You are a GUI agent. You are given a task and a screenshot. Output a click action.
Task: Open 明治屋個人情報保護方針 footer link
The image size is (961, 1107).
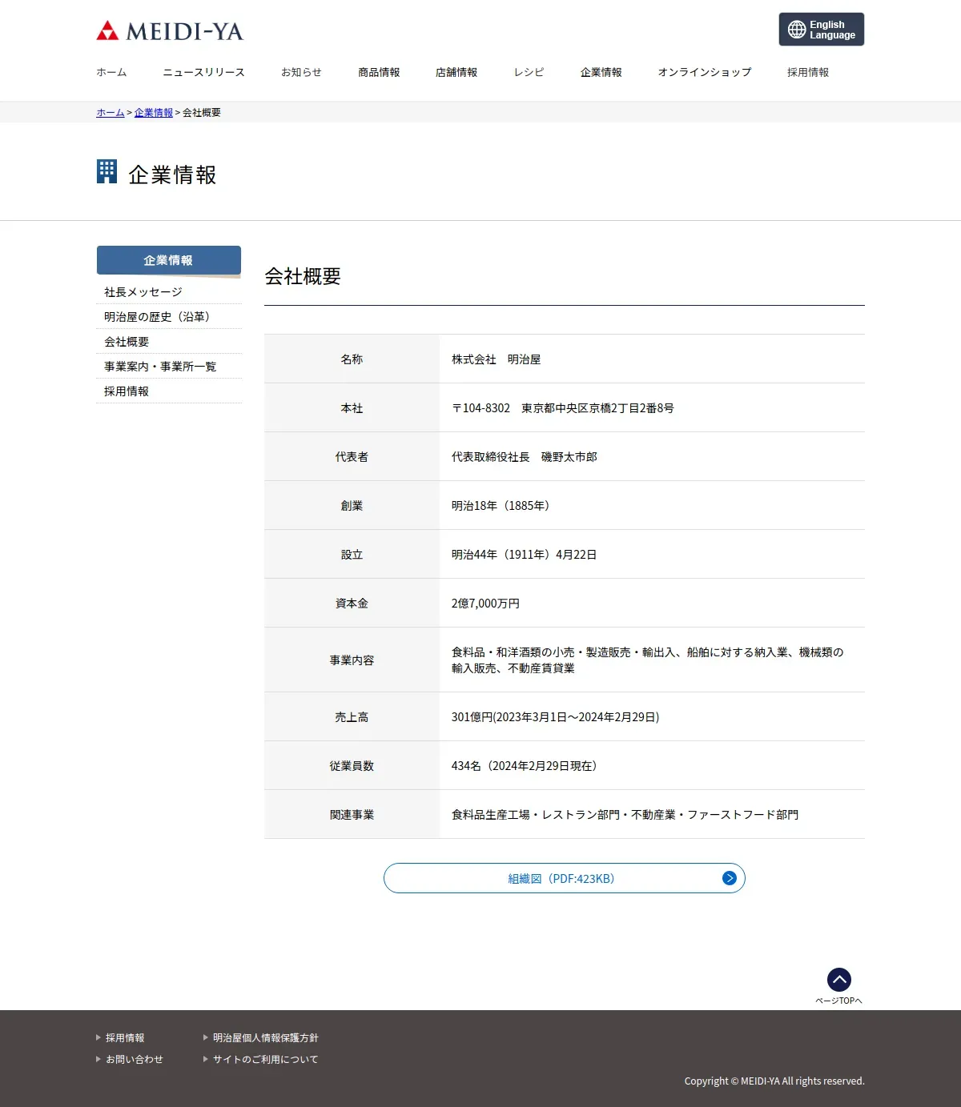(266, 1038)
